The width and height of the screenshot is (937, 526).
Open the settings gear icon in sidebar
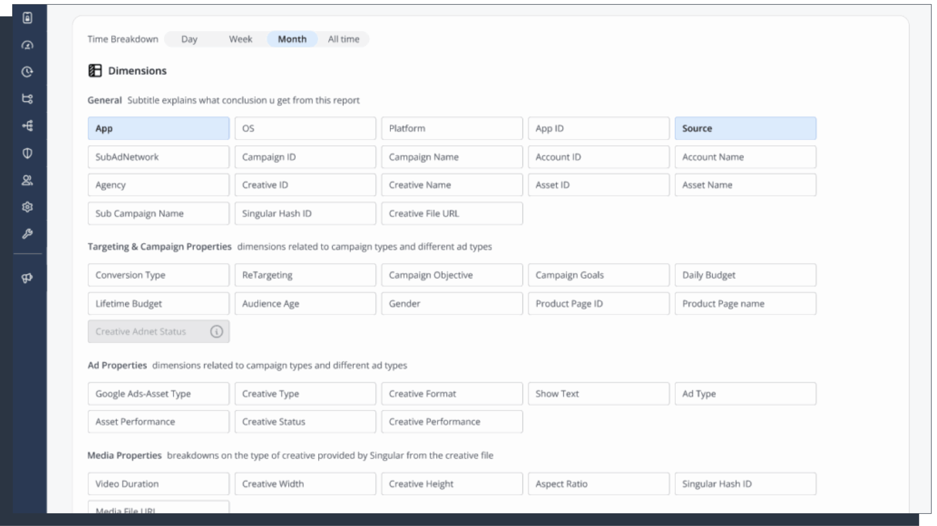[27, 207]
